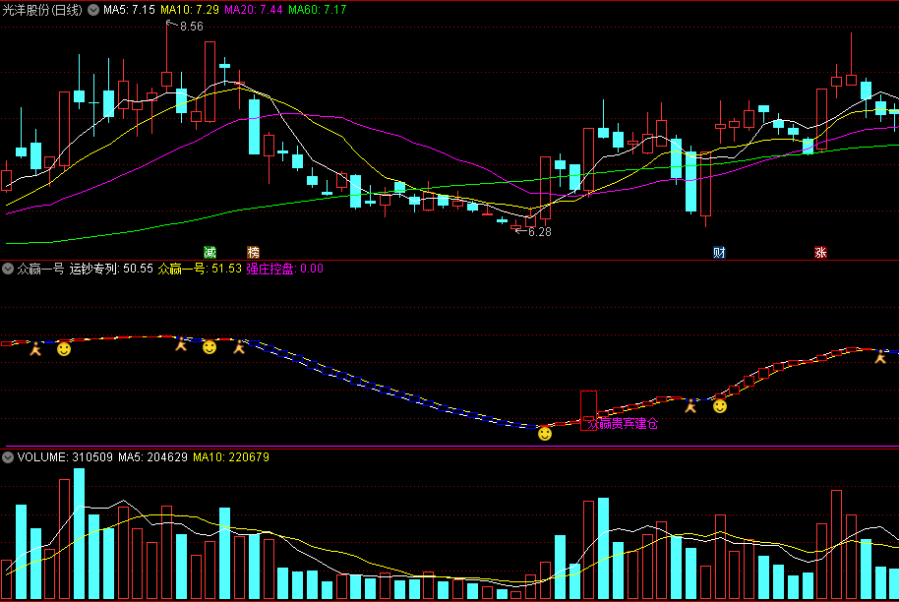Click the 榜 info marker
The image size is (899, 602).
point(254,252)
